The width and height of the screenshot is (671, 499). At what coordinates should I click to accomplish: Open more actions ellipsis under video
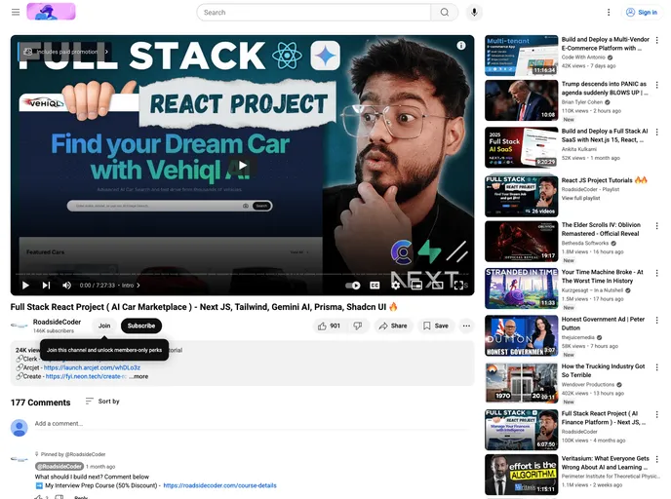(x=466, y=326)
